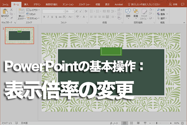
Task: Switch to the Transitions (画面切り替え) tab
Action: coord(51,5)
